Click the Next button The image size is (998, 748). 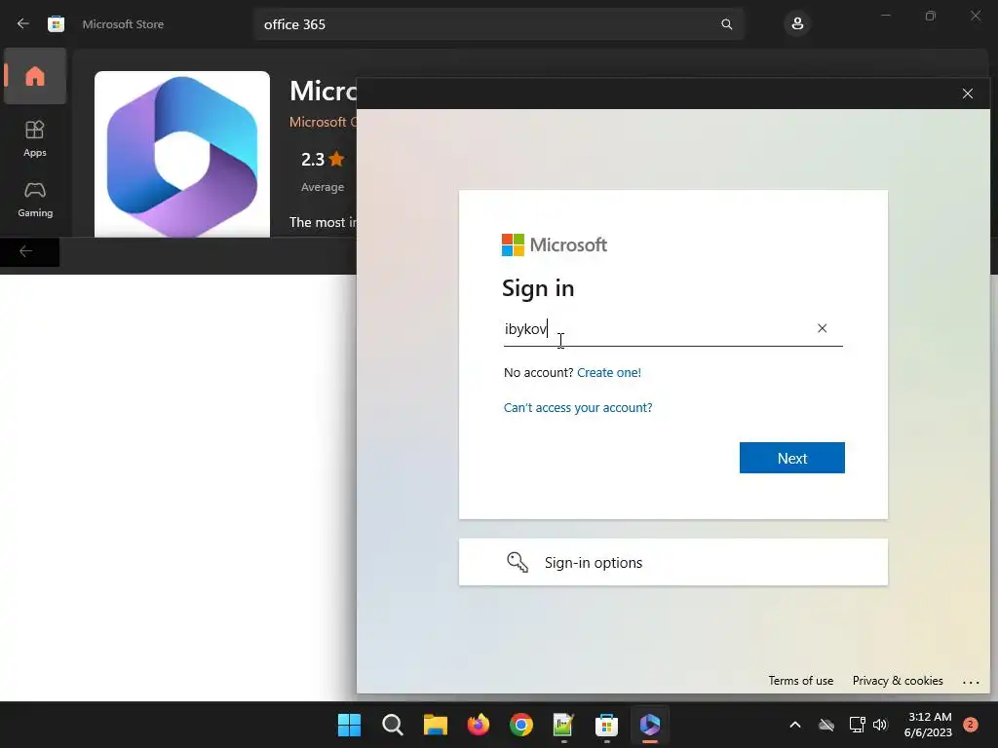(791, 458)
